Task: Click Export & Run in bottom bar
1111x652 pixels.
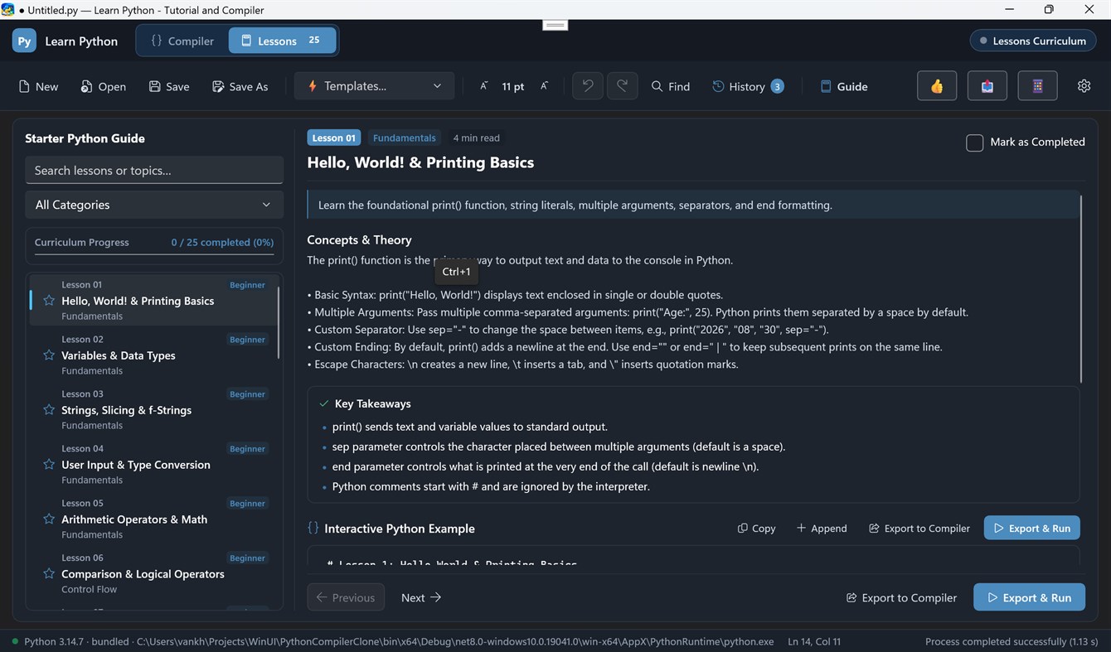Action: tap(1030, 597)
